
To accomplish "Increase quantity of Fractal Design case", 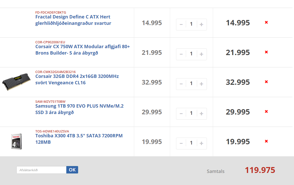I will [x=201, y=24].
